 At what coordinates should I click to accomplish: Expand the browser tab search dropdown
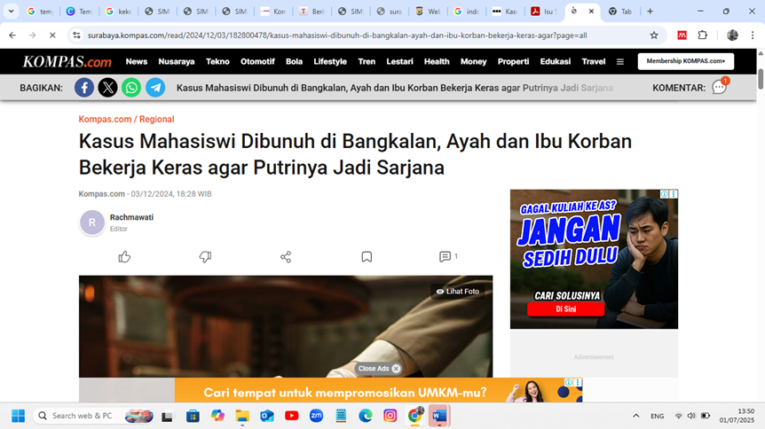pyautogui.click(x=12, y=12)
